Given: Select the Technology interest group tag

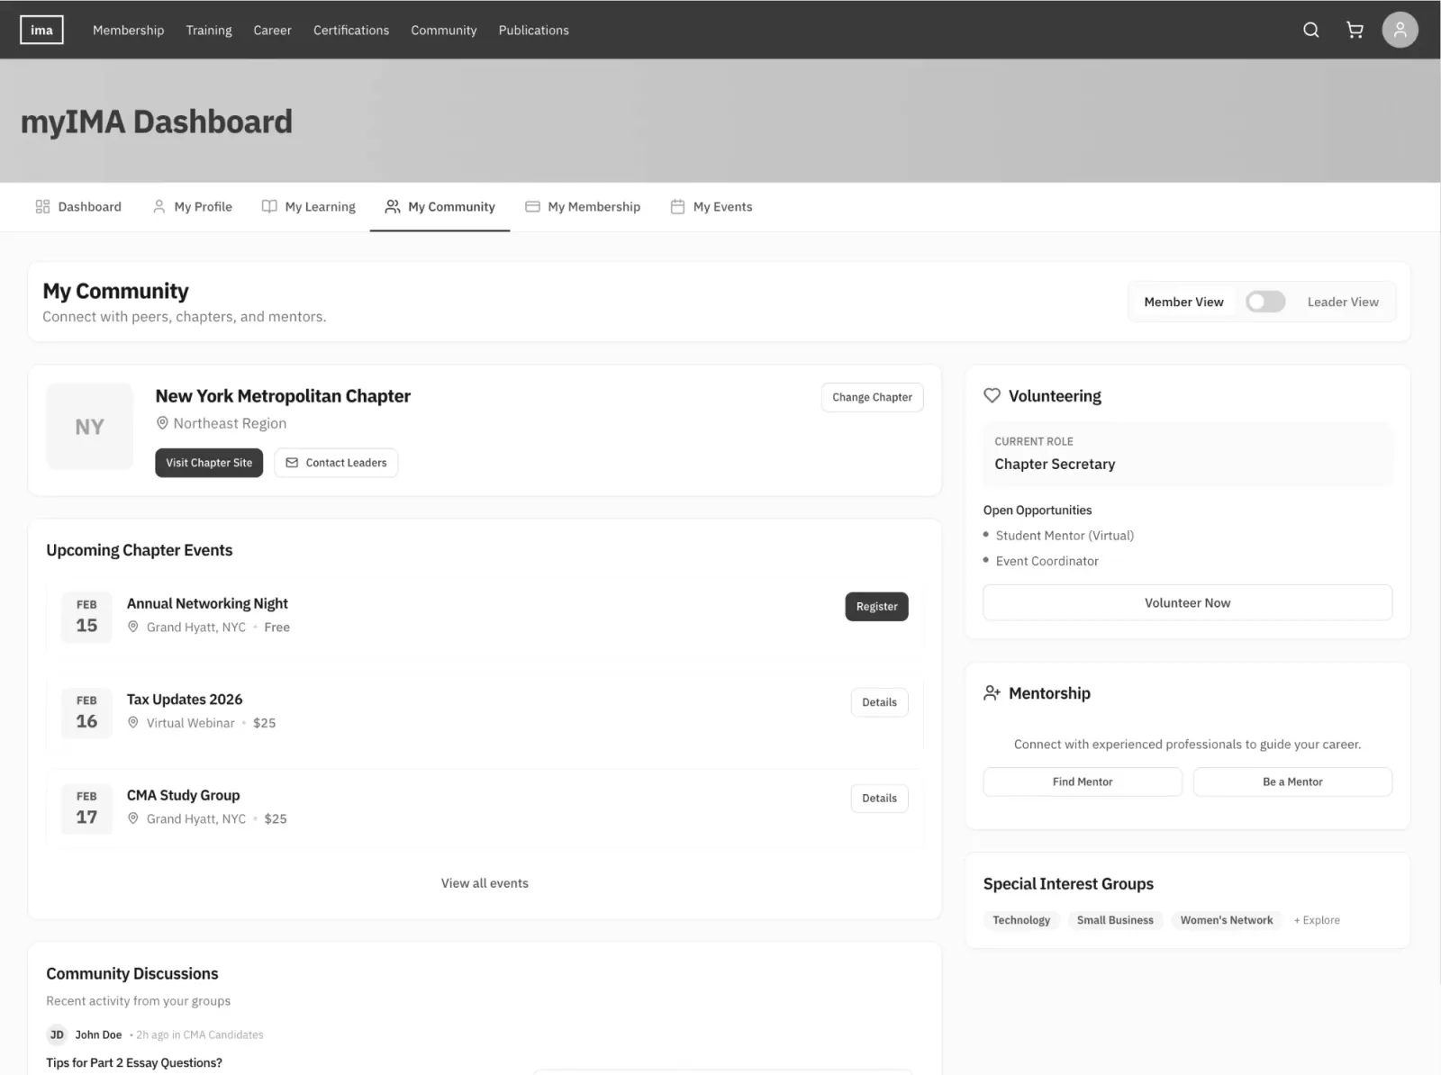Looking at the screenshot, I should (1021, 920).
